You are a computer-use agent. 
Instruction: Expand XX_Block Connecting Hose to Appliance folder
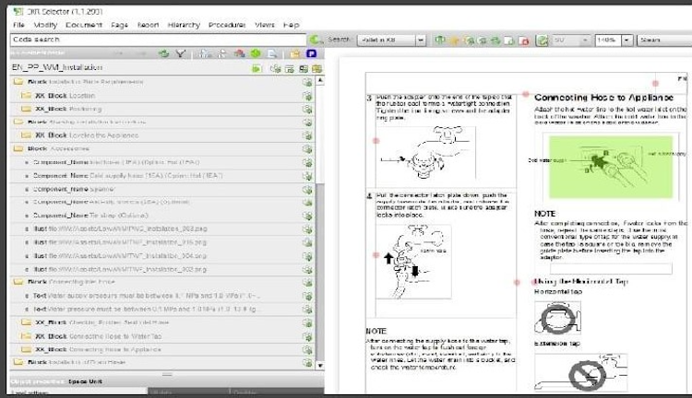click(27, 349)
